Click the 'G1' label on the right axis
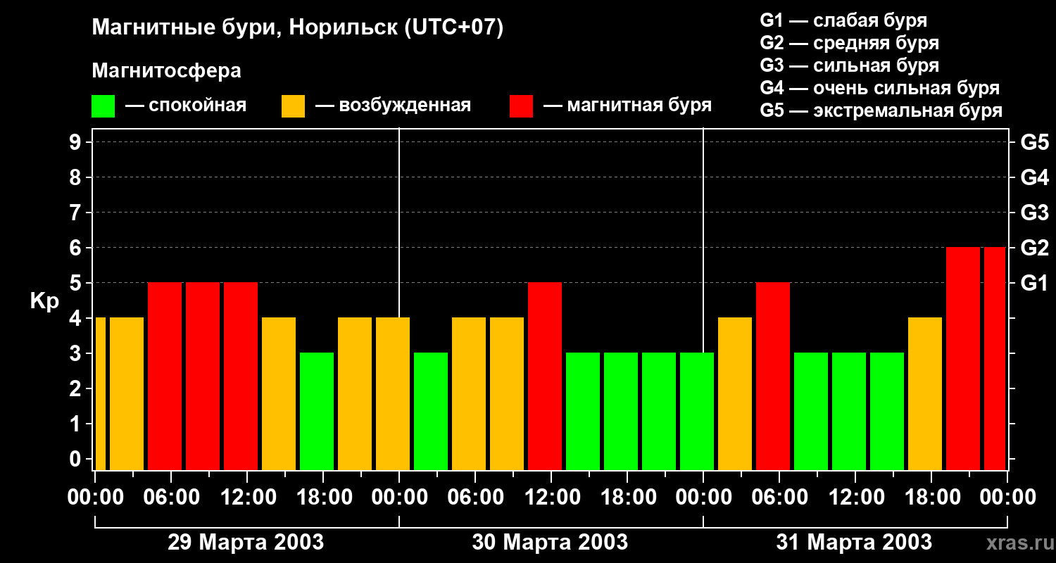Viewport: 1056px width, 563px height. (x=1034, y=283)
